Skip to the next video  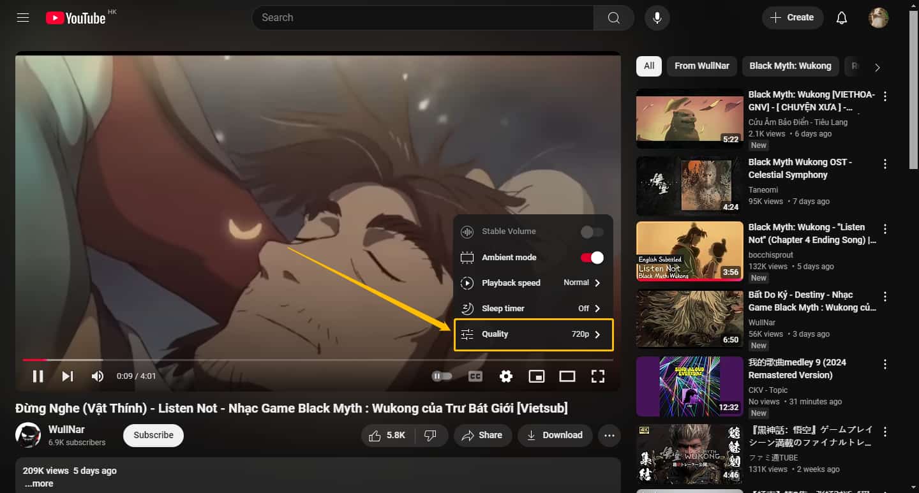(x=68, y=376)
